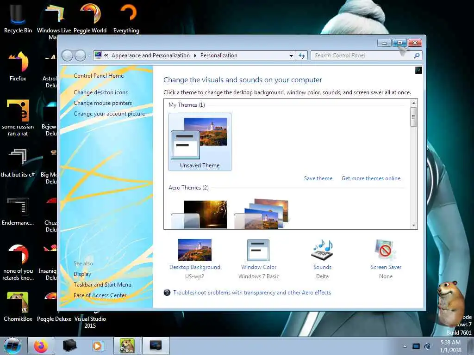Image resolution: width=474 pixels, height=355 pixels.
Task: Click the Forward navigation button
Action: 80,55
